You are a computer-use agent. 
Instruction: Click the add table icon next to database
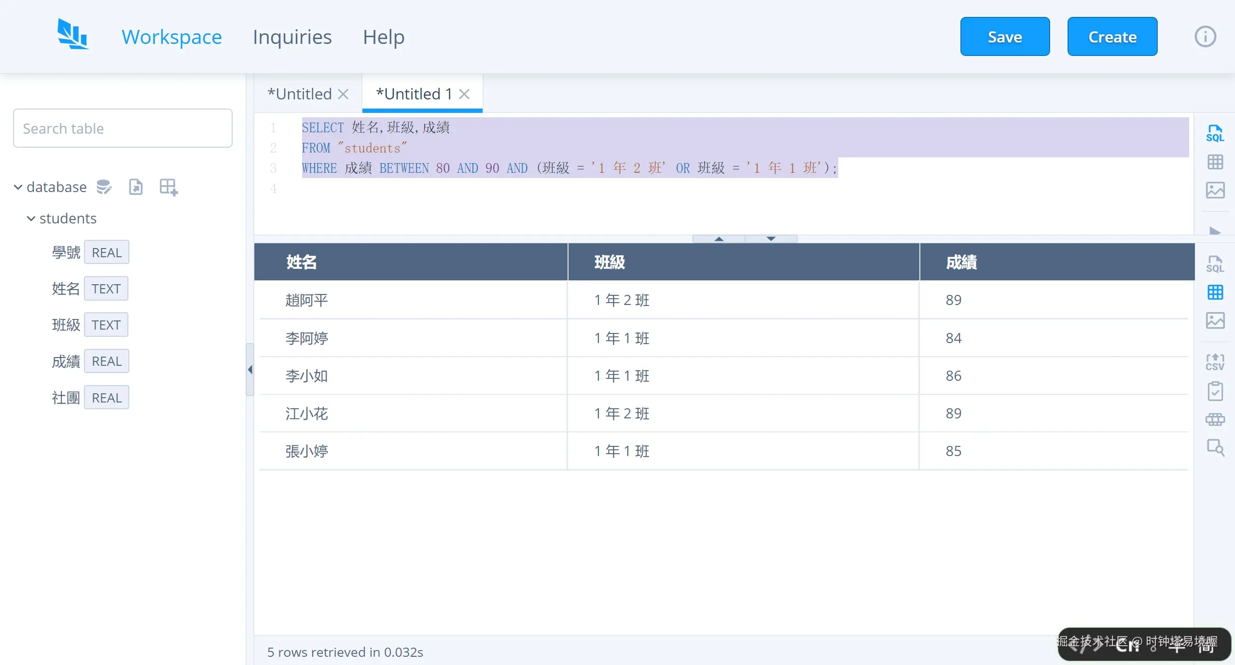[168, 187]
